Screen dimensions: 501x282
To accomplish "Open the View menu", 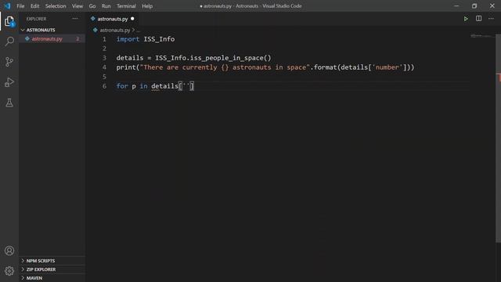I will coord(77,5).
